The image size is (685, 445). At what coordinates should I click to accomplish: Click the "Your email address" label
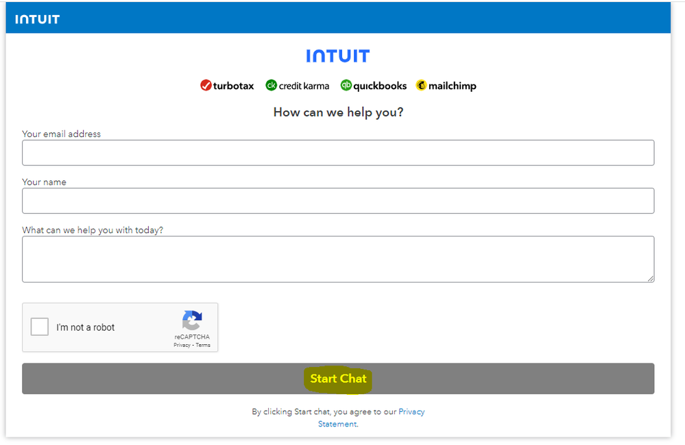point(62,134)
